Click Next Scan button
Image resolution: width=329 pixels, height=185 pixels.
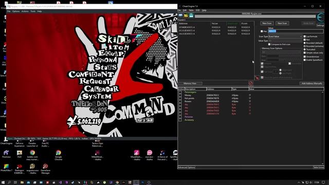tap(282, 23)
